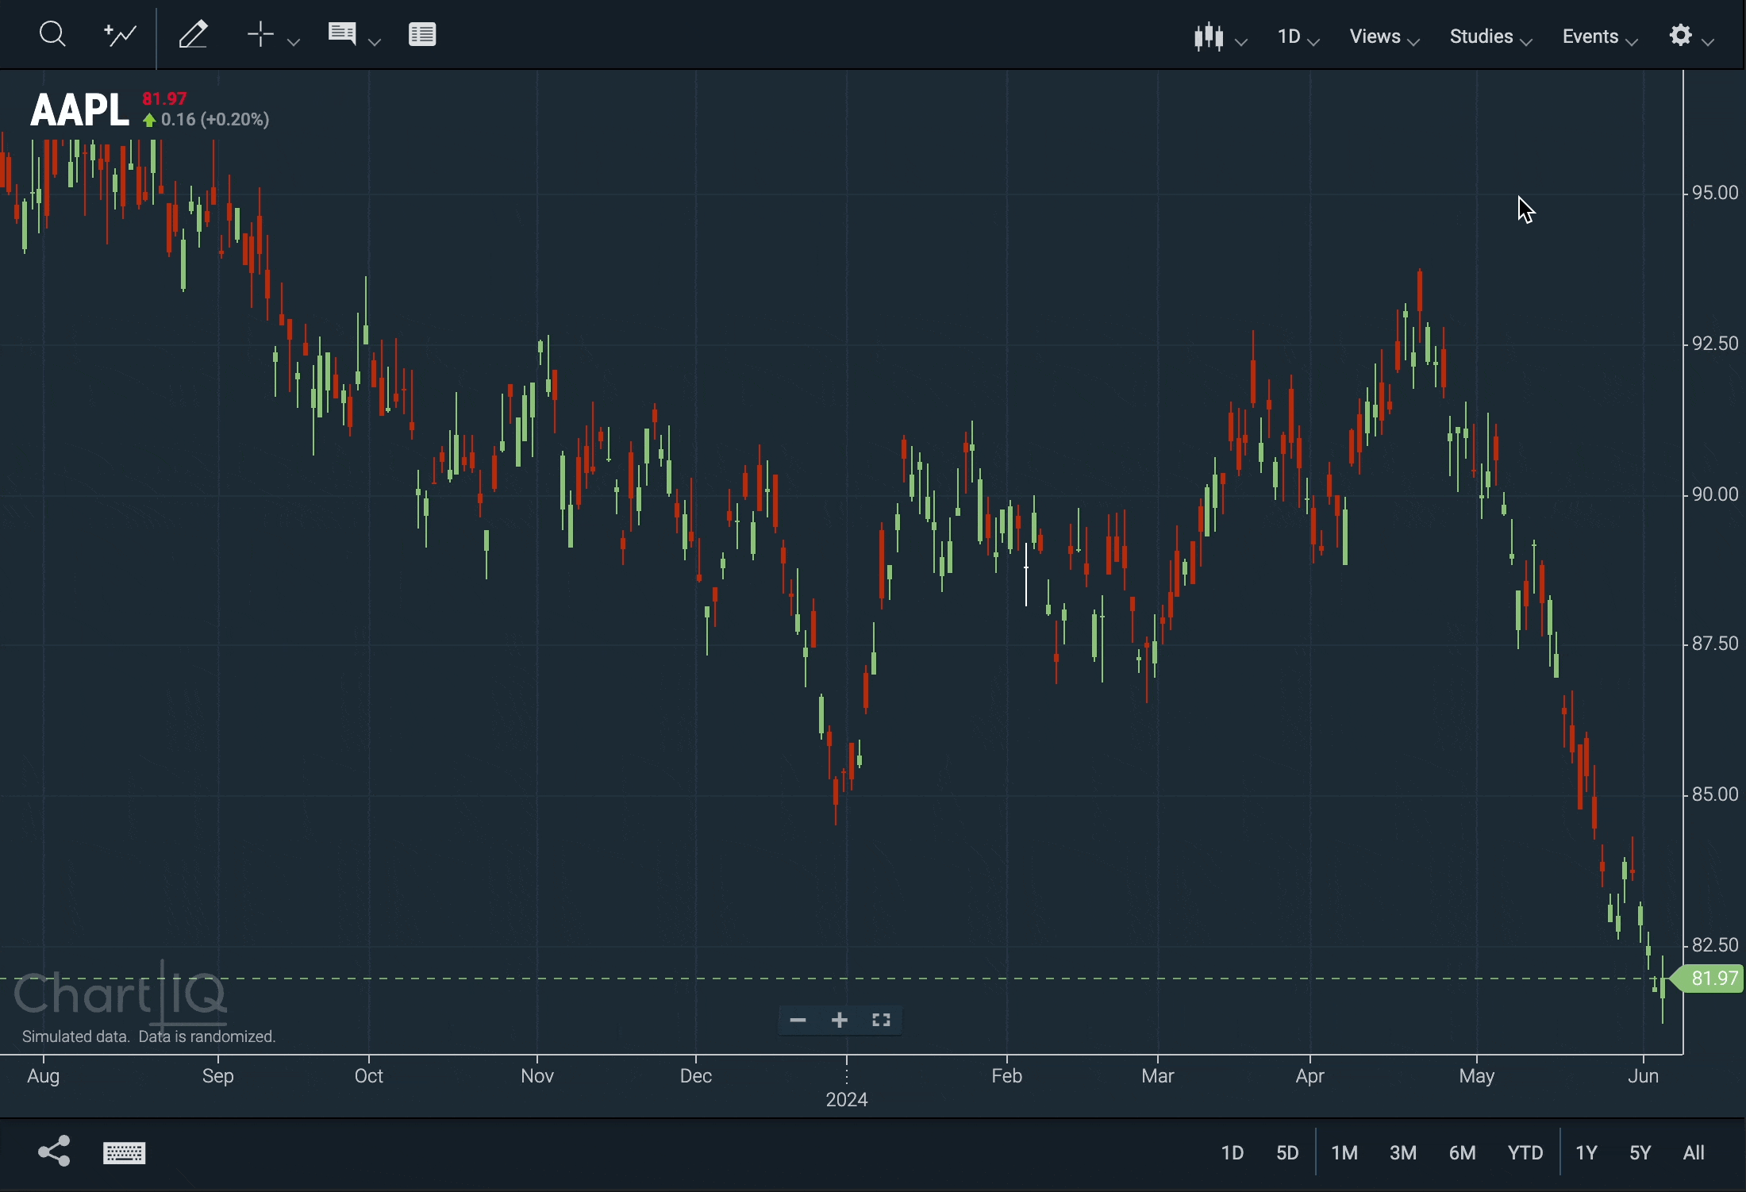Set chart range to 1M

pos(1346,1152)
